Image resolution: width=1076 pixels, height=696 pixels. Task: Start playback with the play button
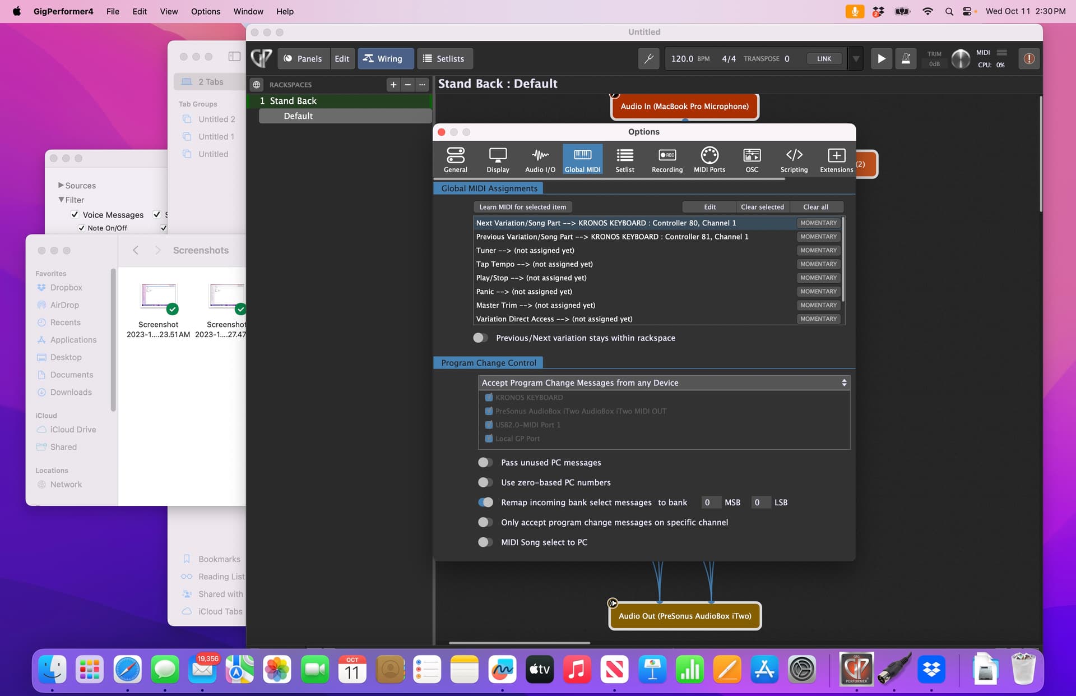(x=881, y=58)
